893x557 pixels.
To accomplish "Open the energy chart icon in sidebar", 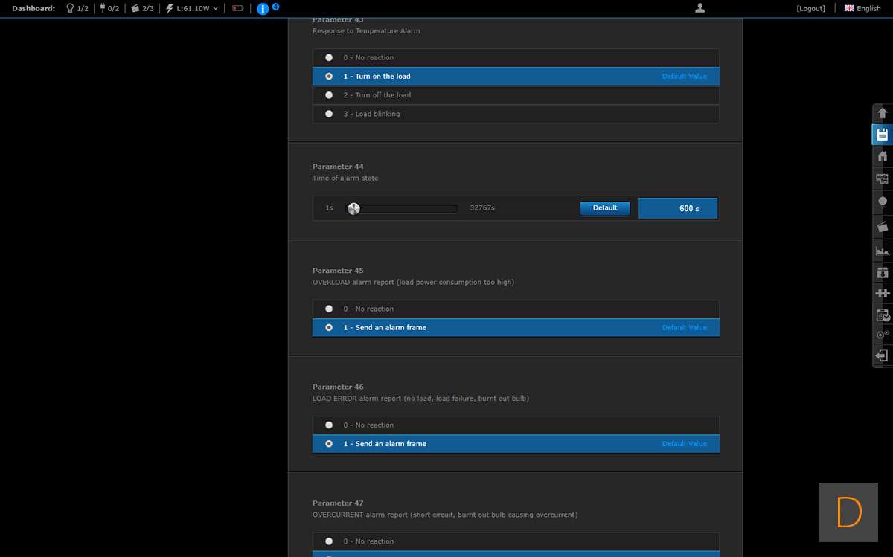I will 883,251.
